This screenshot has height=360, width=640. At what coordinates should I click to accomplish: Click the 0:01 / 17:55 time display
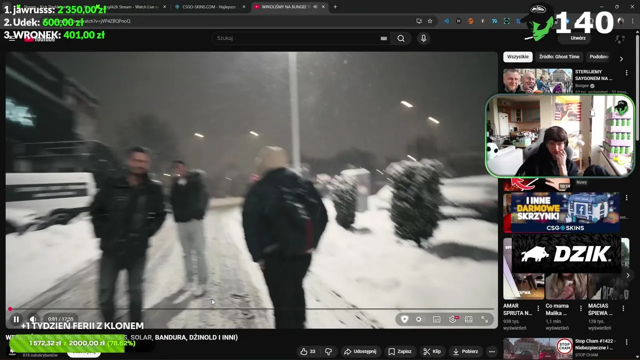pos(60,319)
